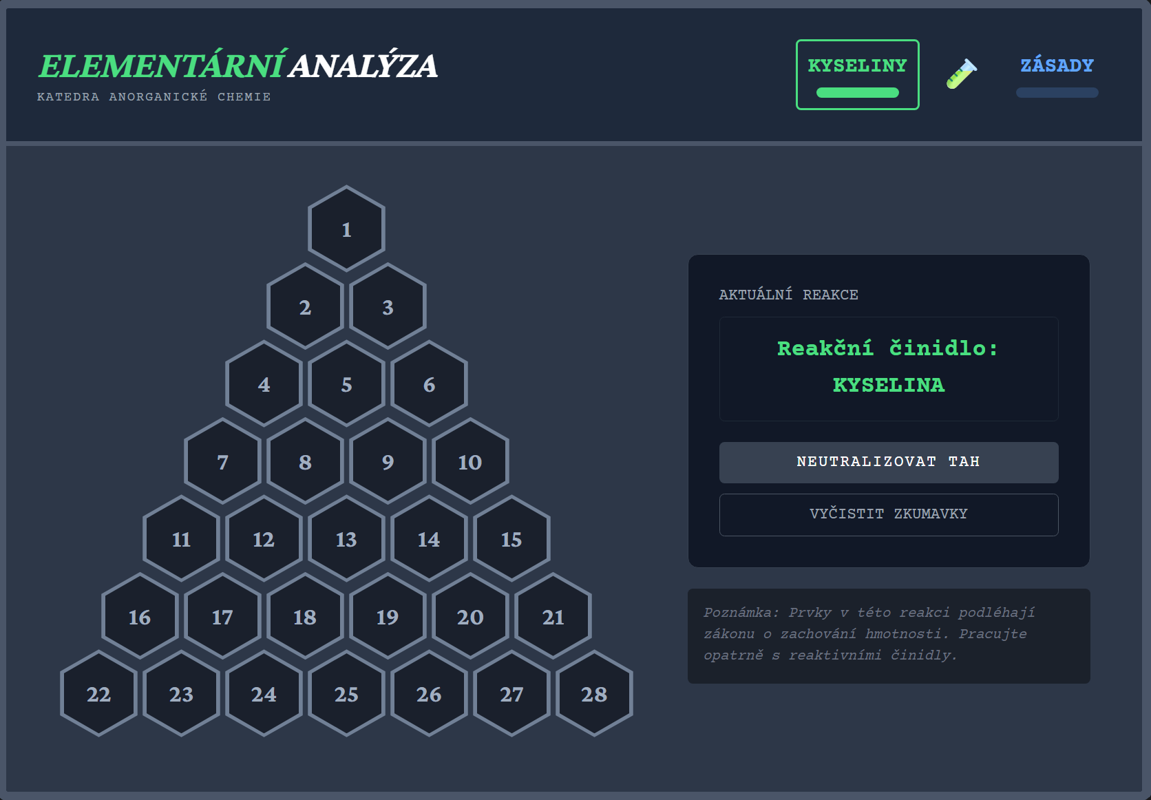Click hexagon cell 19

point(388,617)
